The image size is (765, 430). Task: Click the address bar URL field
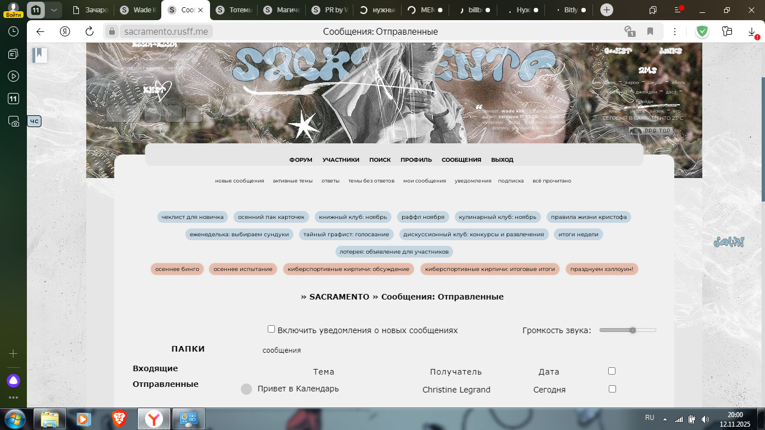pyautogui.click(x=166, y=32)
